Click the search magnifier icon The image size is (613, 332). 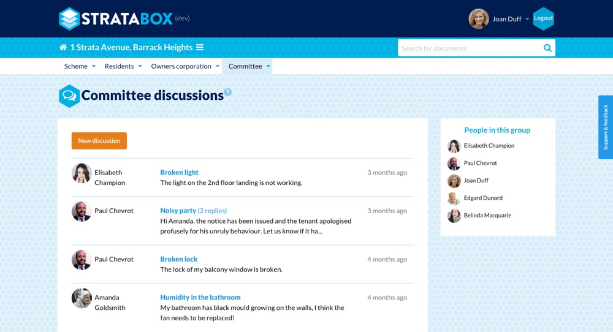[x=547, y=48]
